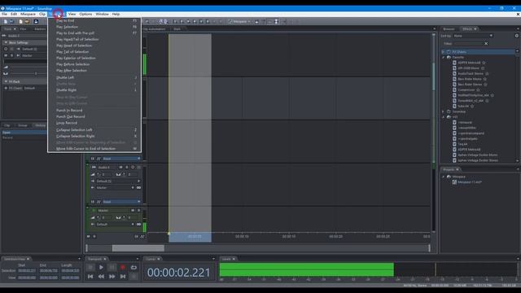The width and height of the screenshot is (521, 293).
Task: Click the highlighted selection in timeline ruler
Action: (190, 237)
